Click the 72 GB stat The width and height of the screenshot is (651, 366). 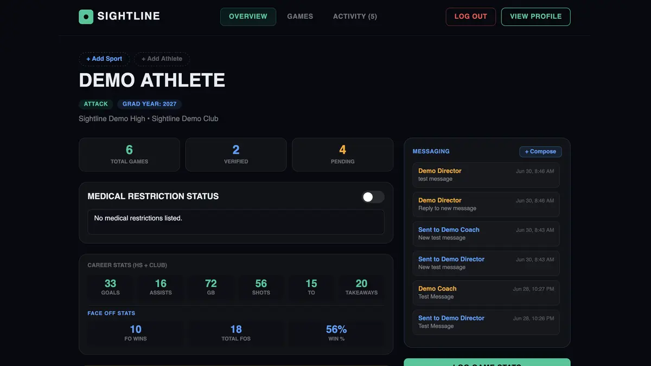click(x=211, y=287)
